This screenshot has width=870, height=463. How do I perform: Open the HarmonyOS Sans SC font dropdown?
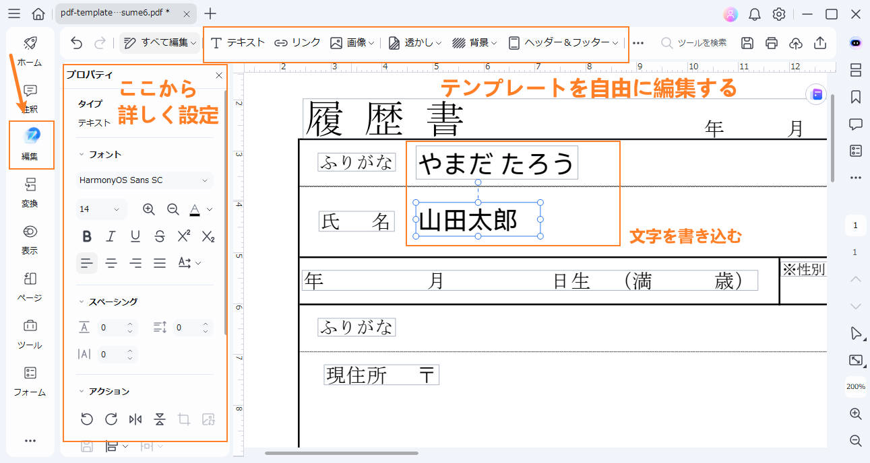coord(144,180)
